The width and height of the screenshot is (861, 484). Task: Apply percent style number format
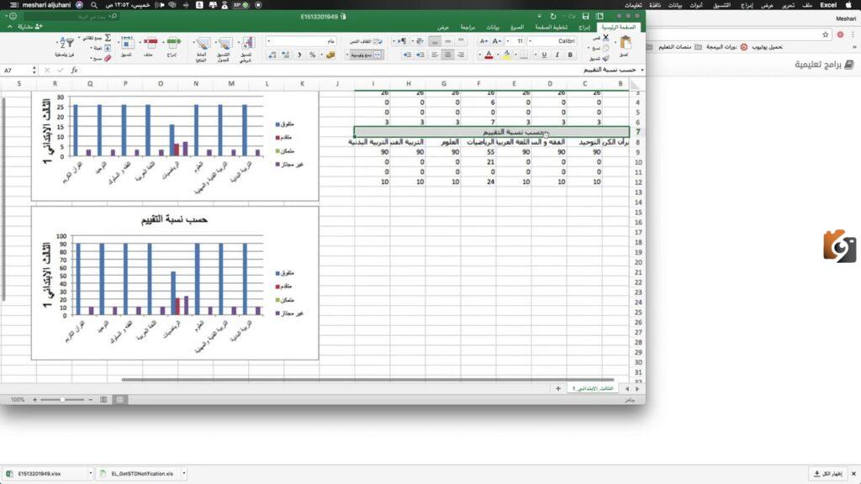click(x=312, y=55)
